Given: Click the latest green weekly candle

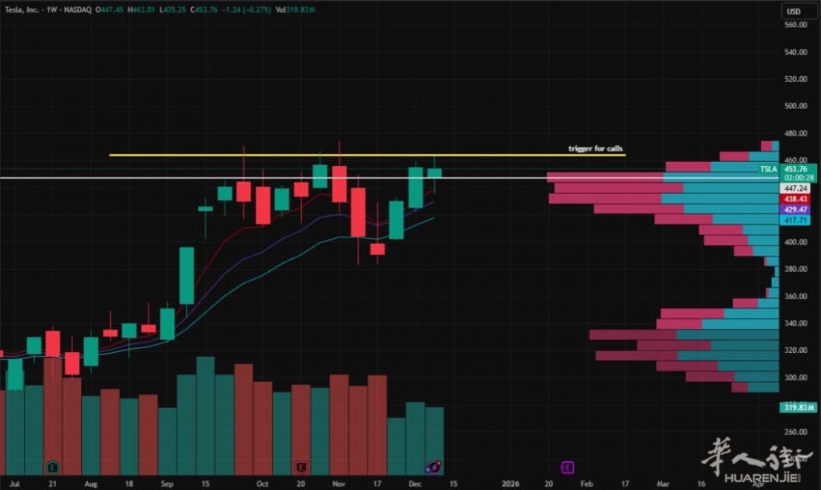Looking at the screenshot, I should pos(434,173).
